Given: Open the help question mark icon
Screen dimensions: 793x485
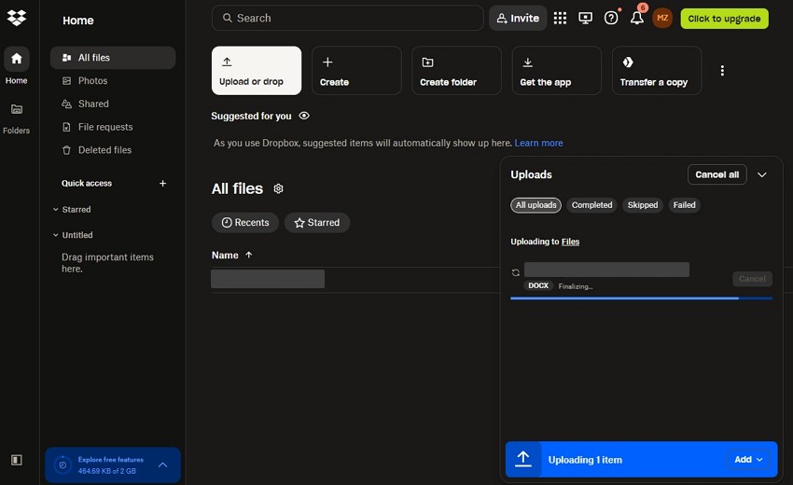Looking at the screenshot, I should coord(611,19).
